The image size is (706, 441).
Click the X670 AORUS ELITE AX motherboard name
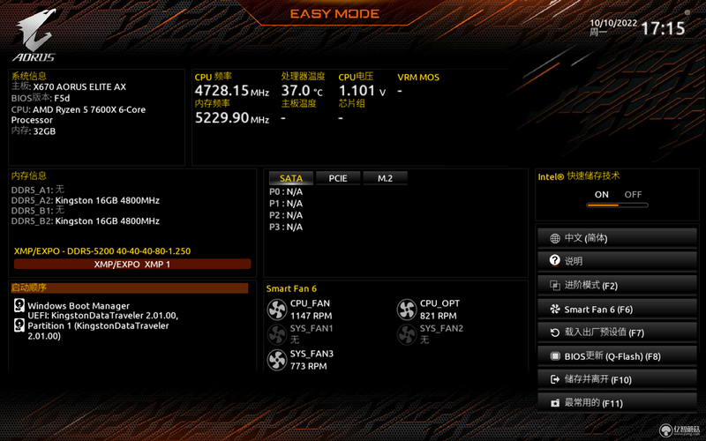(79, 86)
